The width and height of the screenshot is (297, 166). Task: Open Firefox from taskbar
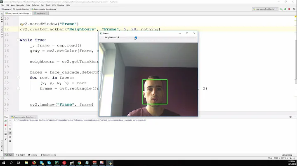34,163
